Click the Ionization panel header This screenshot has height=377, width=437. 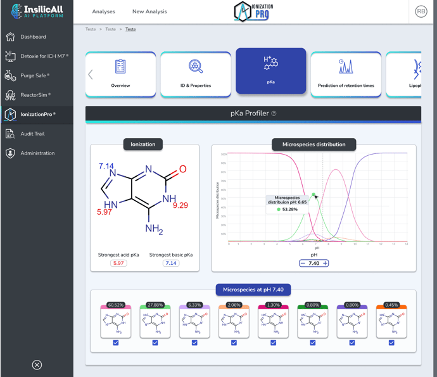point(143,144)
